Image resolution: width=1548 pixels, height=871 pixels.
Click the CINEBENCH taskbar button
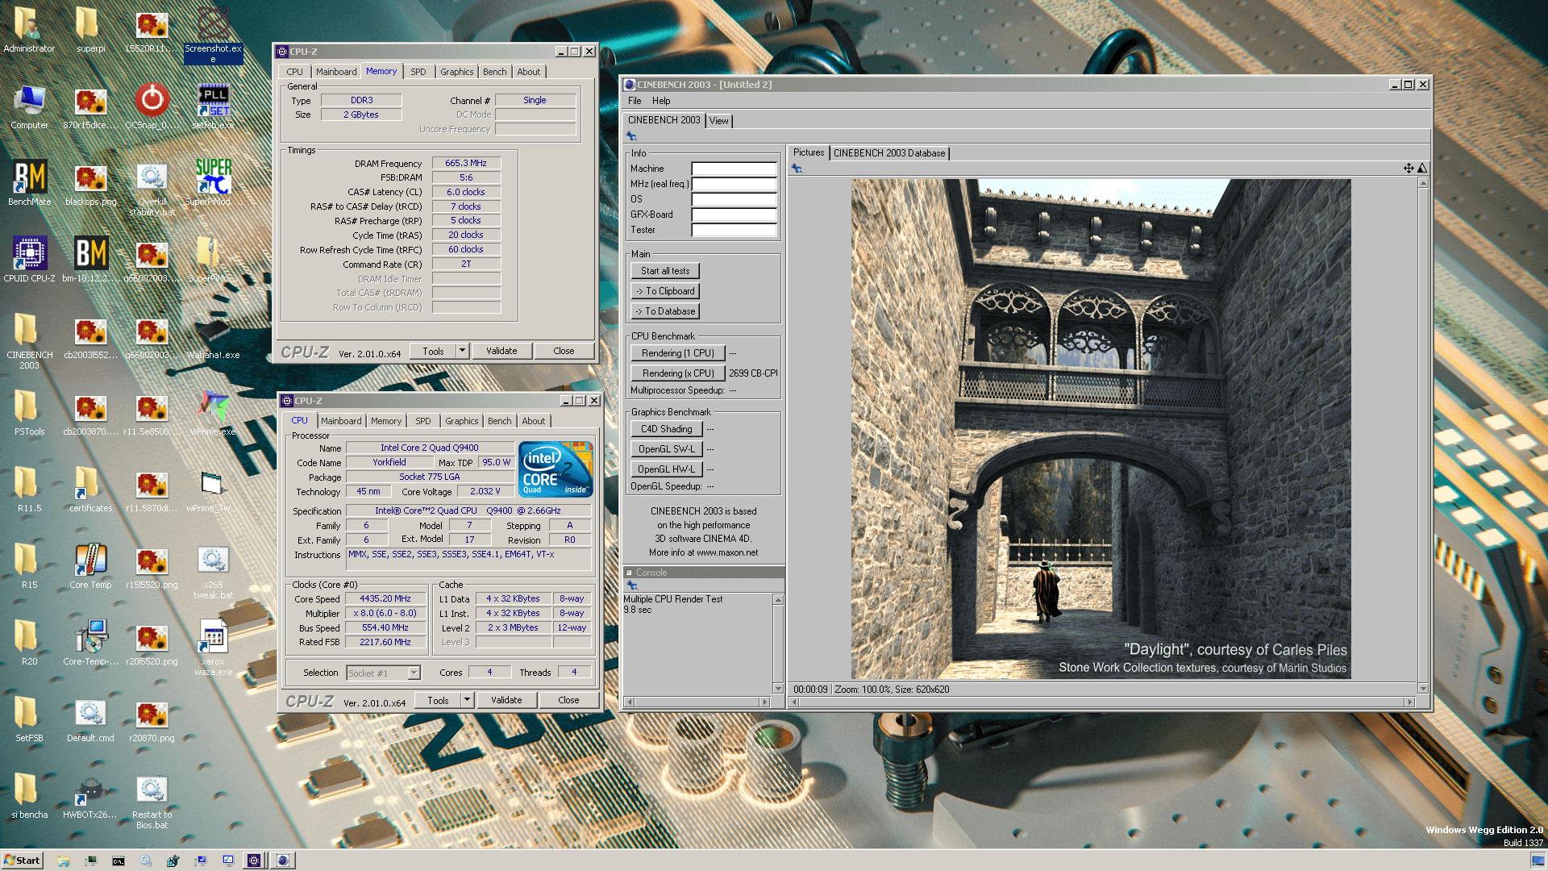pyautogui.click(x=283, y=861)
